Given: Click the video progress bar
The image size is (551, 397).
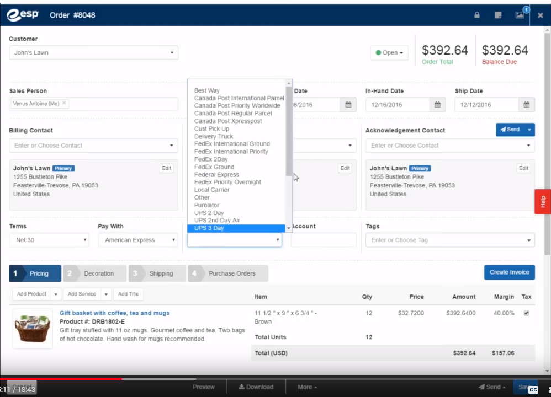Looking at the screenshot, I should pos(275,379).
